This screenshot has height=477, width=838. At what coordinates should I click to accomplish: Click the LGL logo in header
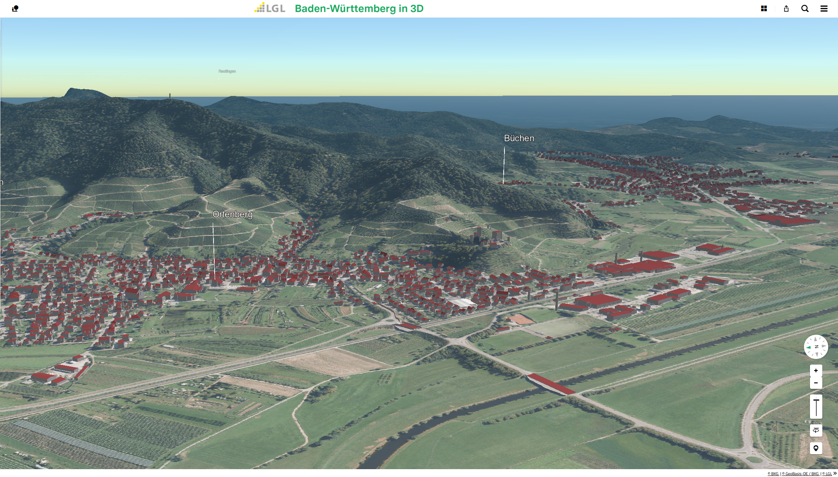click(x=270, y=8)
